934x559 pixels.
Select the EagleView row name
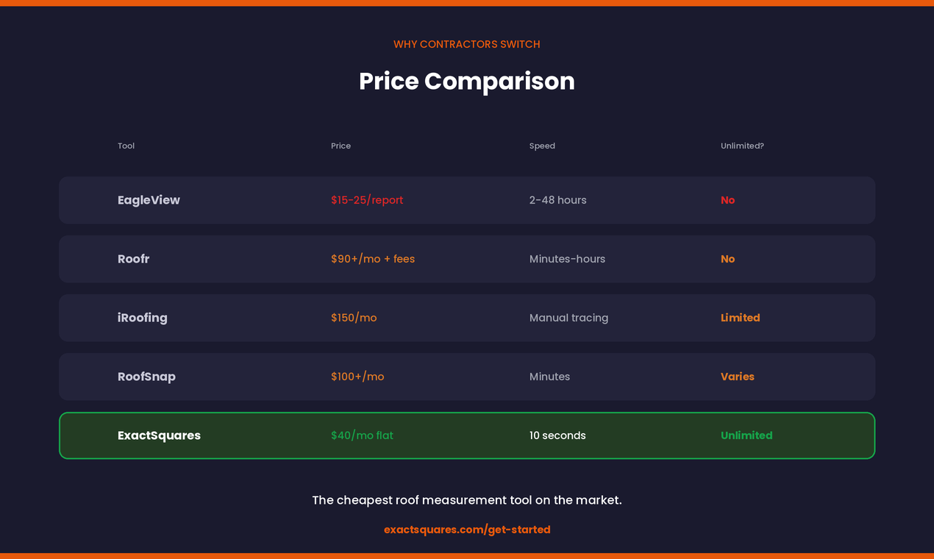point(149,200)
